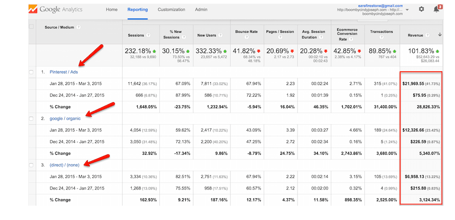Click the 1,648.05% sessions change cell
The image size is (455, 220).
point(146,107)
